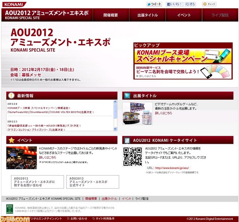The image size is (239, 222).
Task: Click footer ライブ配信 link
Action: coord(142,199)
